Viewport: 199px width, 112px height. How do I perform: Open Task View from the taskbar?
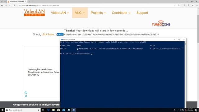click(43, 110)
